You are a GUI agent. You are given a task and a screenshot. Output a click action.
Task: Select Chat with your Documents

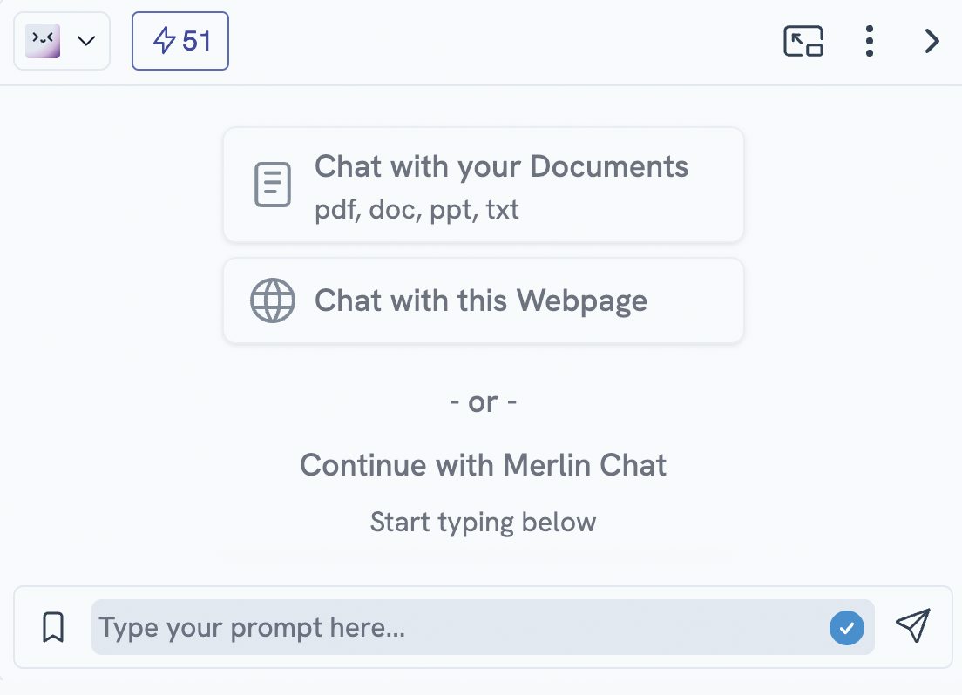click(x=484, y=185)
